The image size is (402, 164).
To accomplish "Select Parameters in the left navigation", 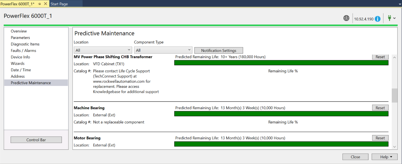I will (20, 38).
